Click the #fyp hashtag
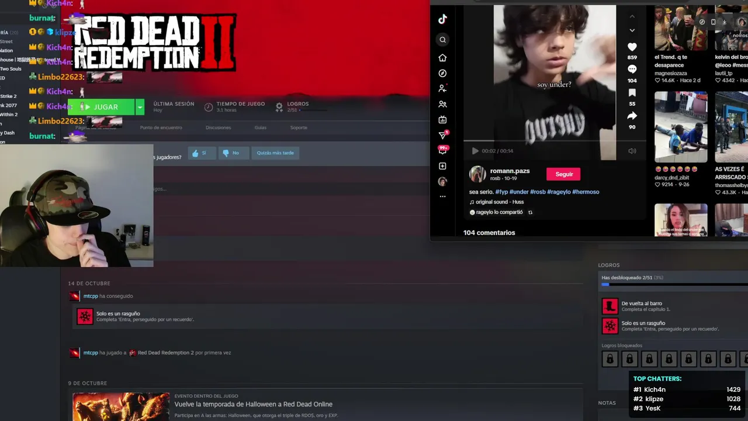This screenshot has height=421, width=748. click(501, 192)
